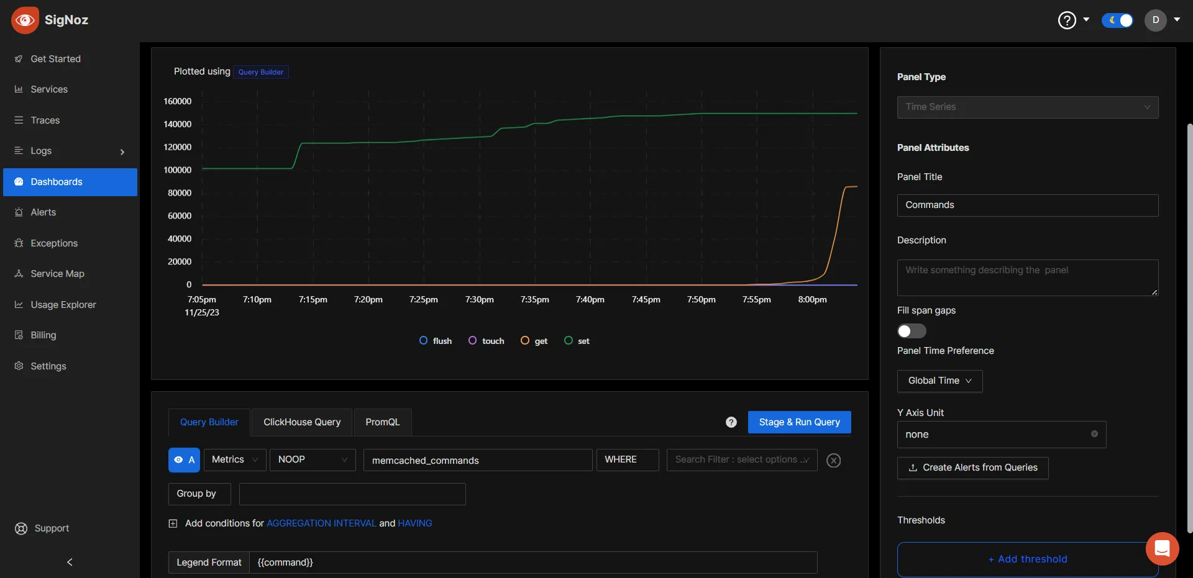Toggle the get series in legend
The width and height of the screenshot is (1193, 578).
[534, 341]
